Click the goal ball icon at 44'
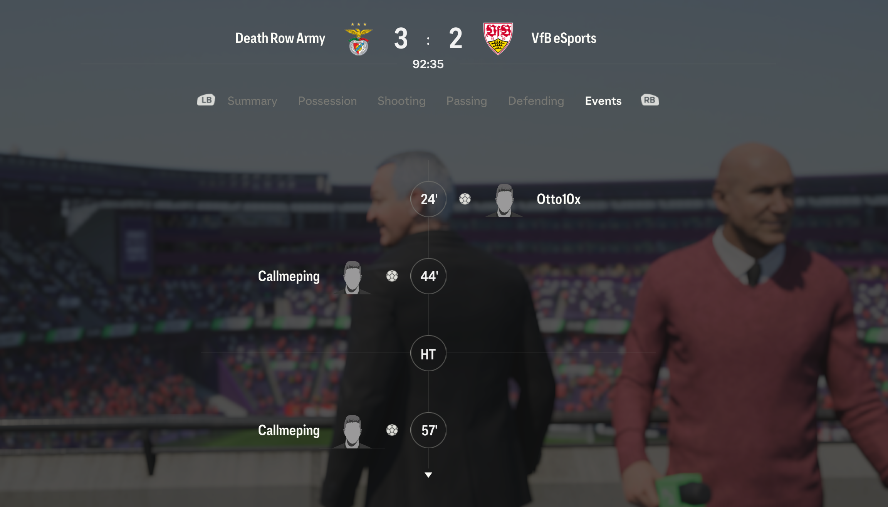Viewport: 888px width, 507px height. click(x=392, y=276)
